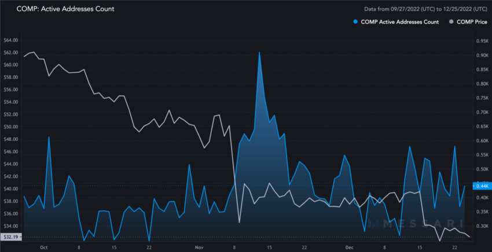Click the Nov label on the time axis
The width and height of the screenshot is (492, 252).
tap(199, 247)
